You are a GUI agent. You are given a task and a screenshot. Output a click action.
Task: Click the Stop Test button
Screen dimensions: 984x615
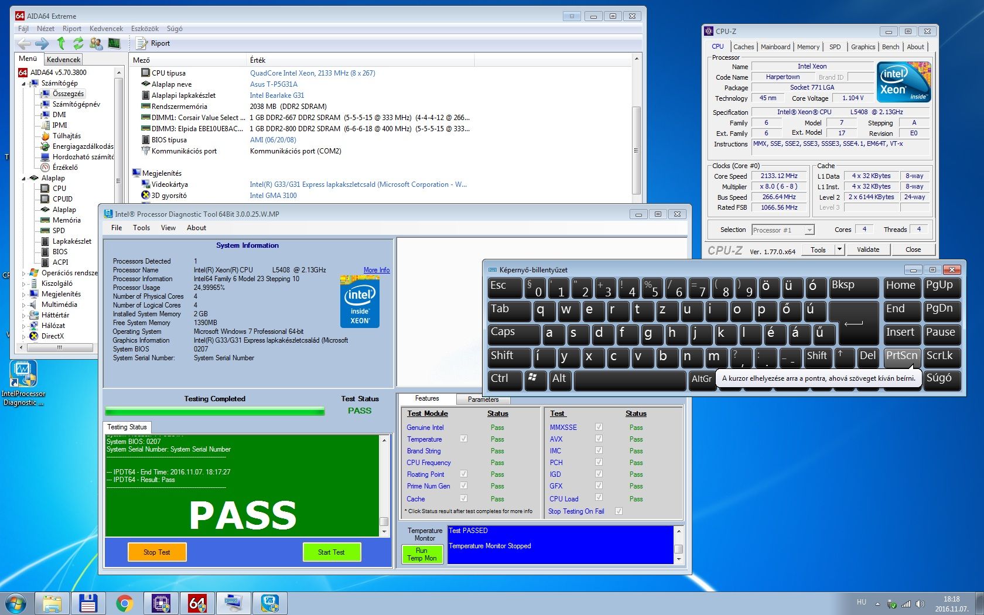pos(157,552)
